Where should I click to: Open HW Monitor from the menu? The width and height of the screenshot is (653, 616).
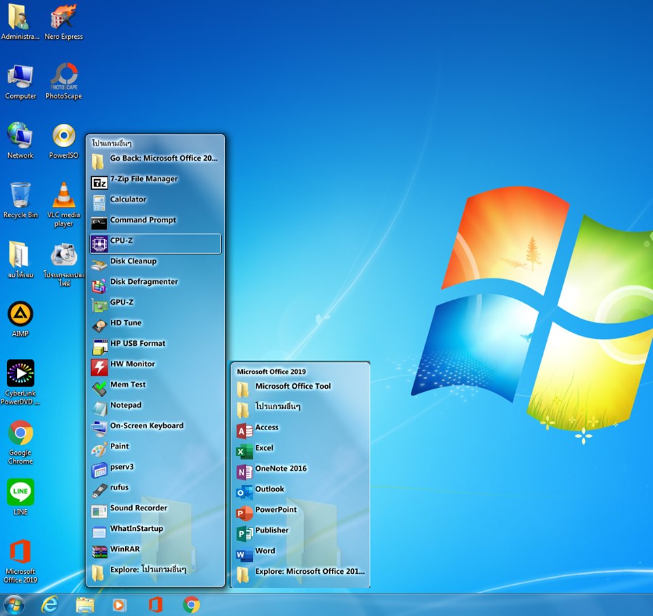pyautogui.click(x=155, y=367)
